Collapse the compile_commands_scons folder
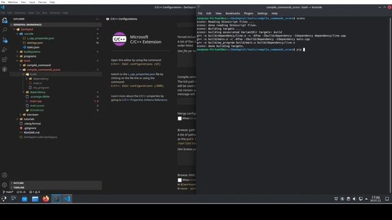Viewport: 392px width, 220px height. (x=43, y=70)
